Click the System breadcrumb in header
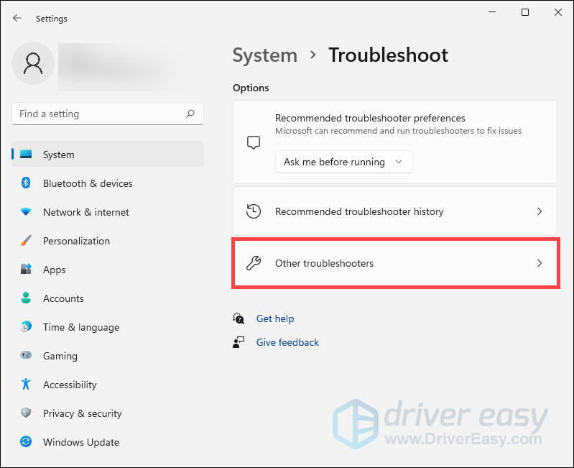Screen dimensions: 574x468 pyautogui.click(x=264, y=55)
